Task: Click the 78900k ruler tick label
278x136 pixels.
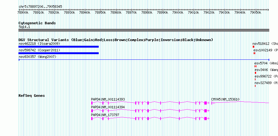Action: [23, 12]
